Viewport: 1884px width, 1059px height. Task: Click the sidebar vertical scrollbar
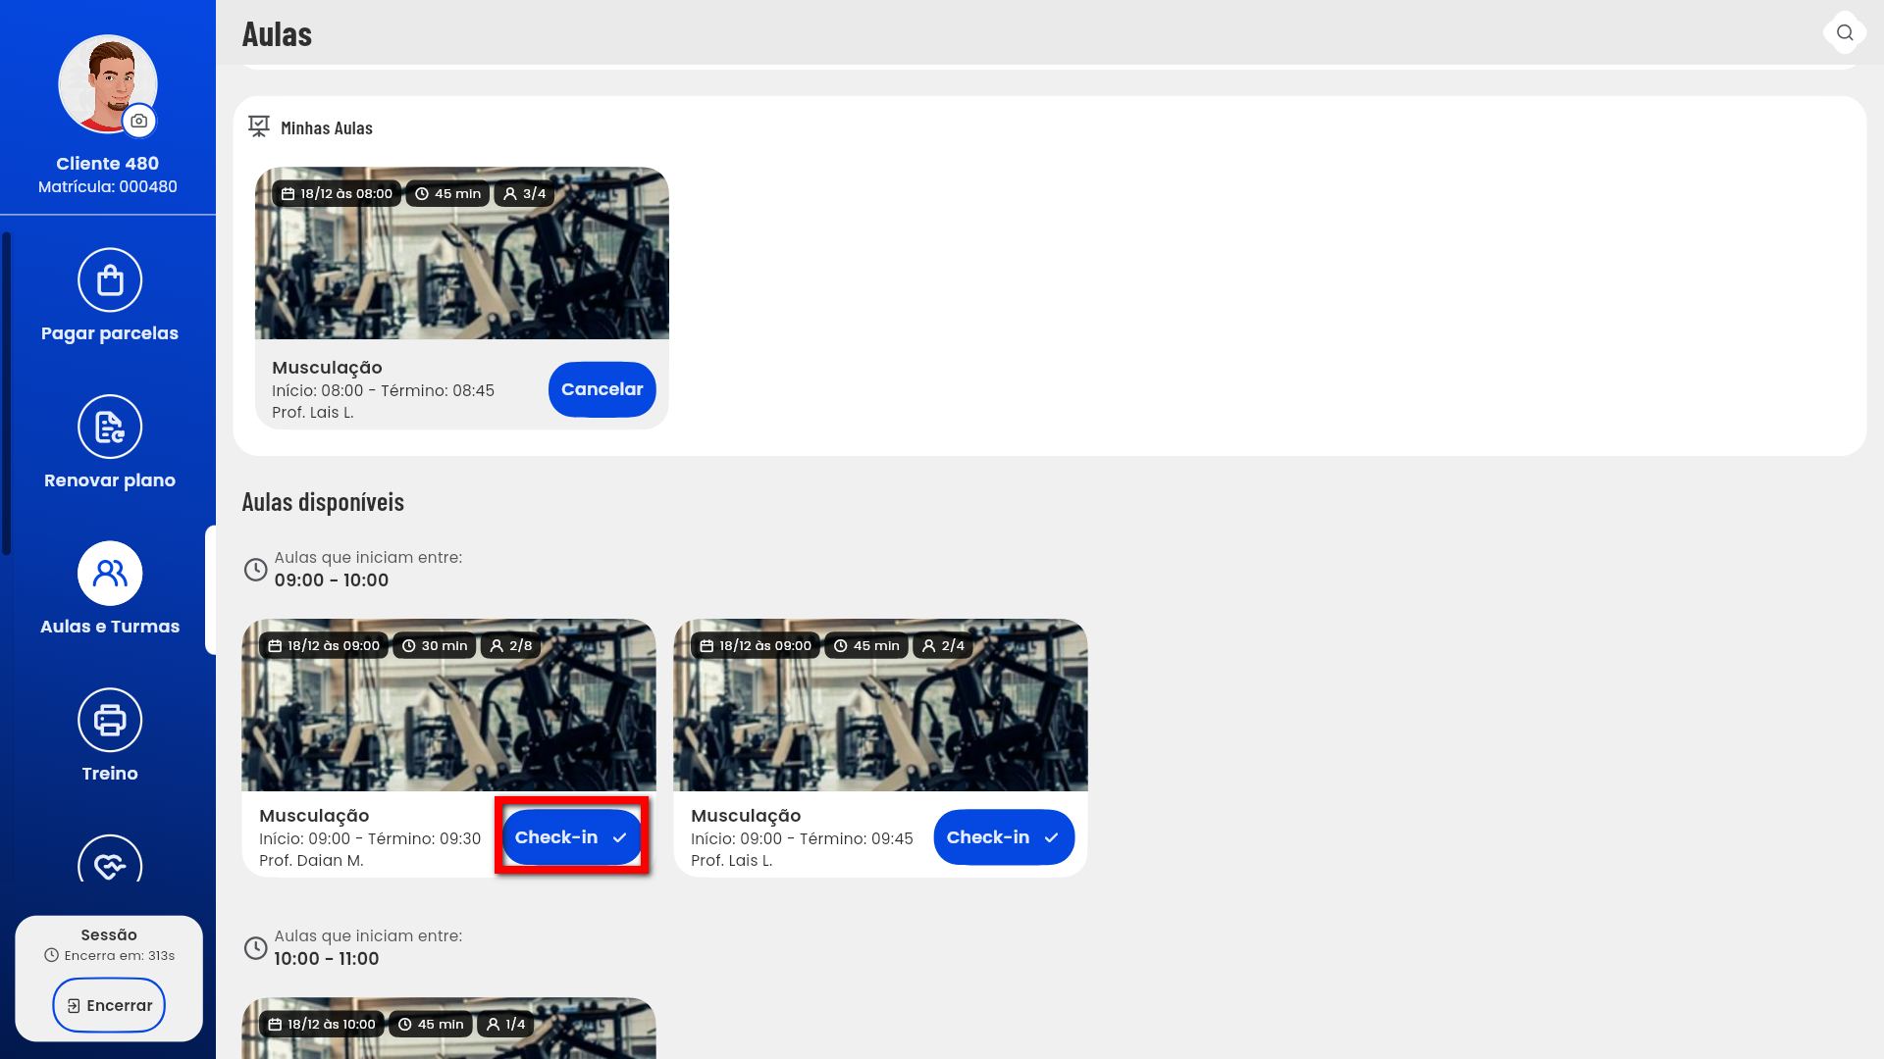point(7,392)
